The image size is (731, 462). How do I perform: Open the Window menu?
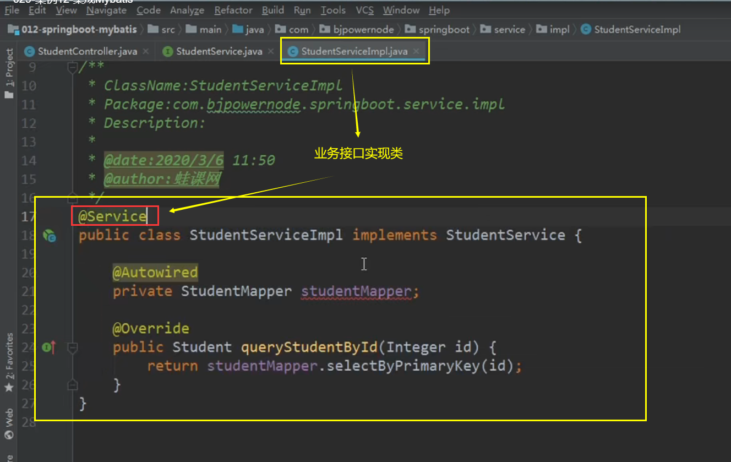[401, 10]
